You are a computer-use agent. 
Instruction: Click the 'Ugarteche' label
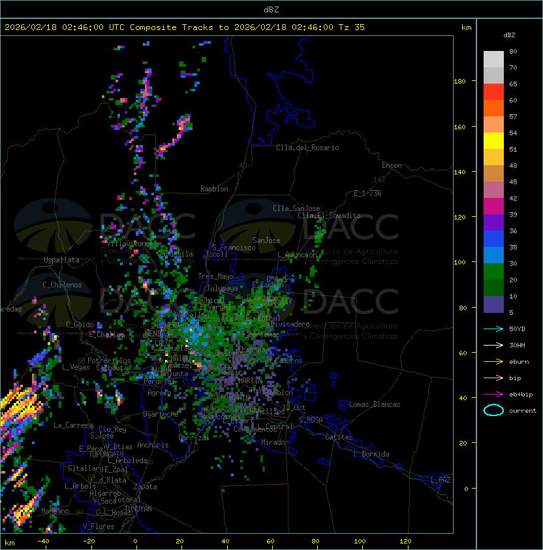point(161,414)
